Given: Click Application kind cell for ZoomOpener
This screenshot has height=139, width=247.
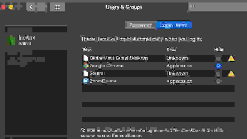Looking at the screenshot, I should 179,81.
